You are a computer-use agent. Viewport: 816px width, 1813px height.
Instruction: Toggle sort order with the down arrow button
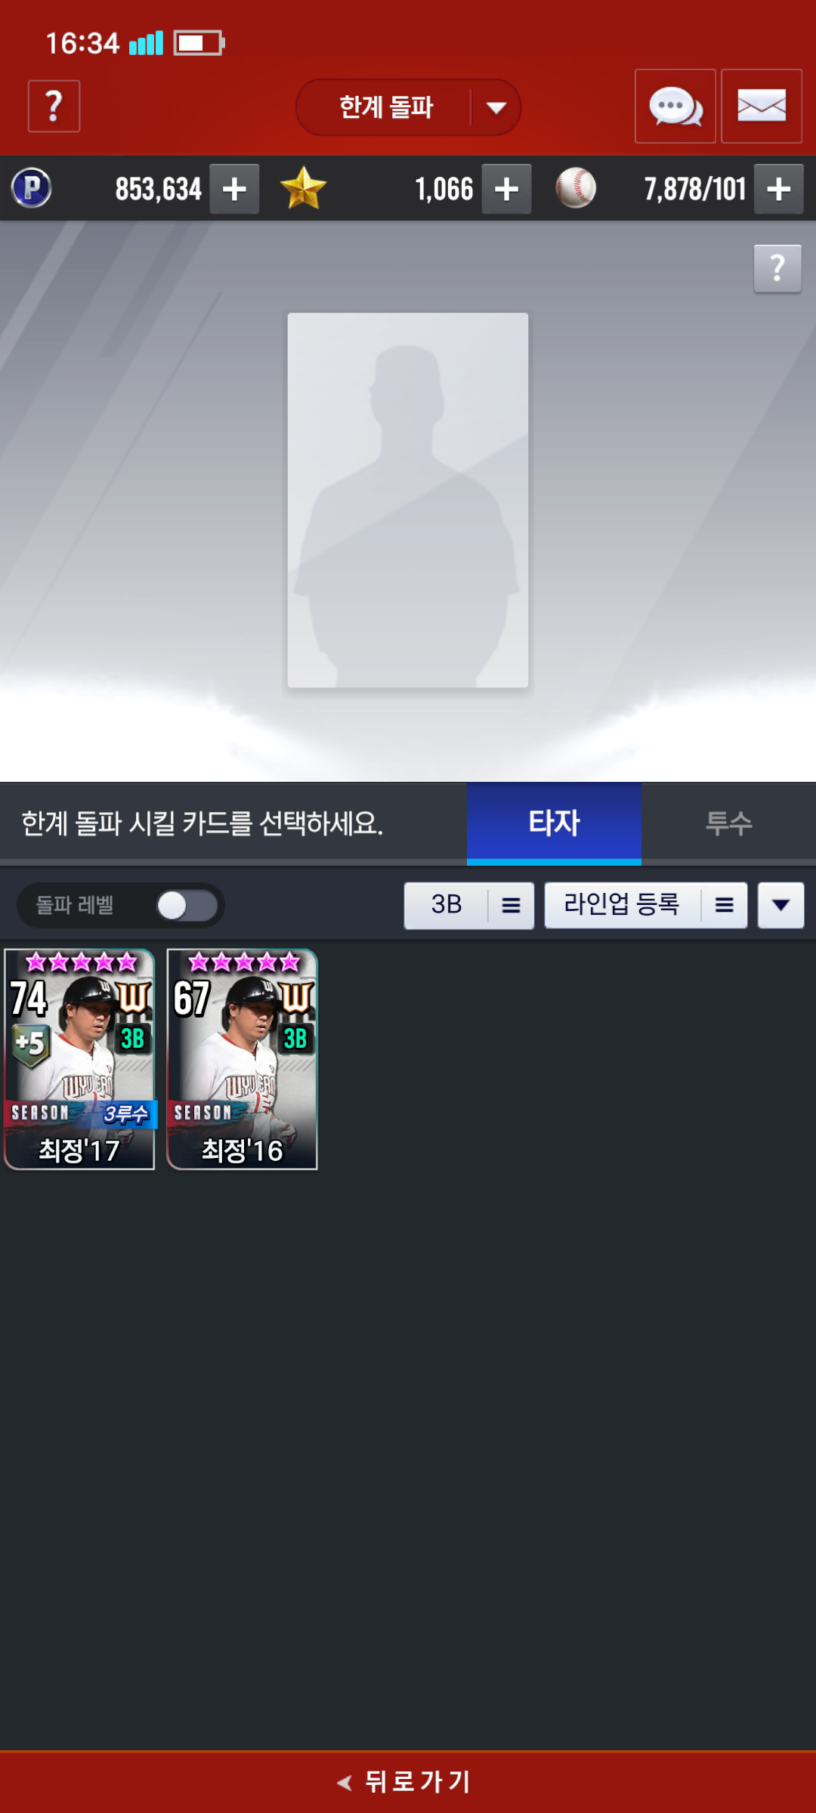(781, 905)
